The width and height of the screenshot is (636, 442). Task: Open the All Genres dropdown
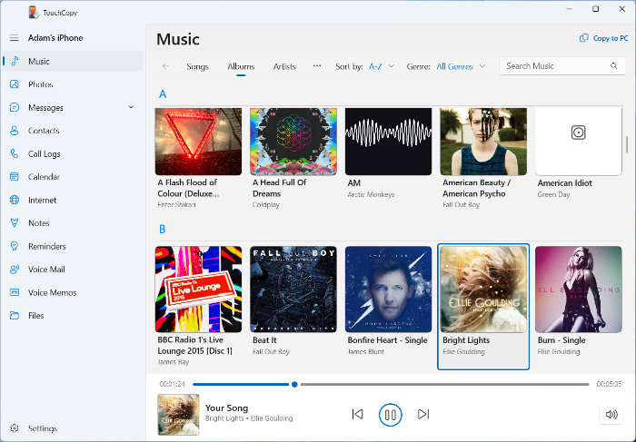pos(461,66)
